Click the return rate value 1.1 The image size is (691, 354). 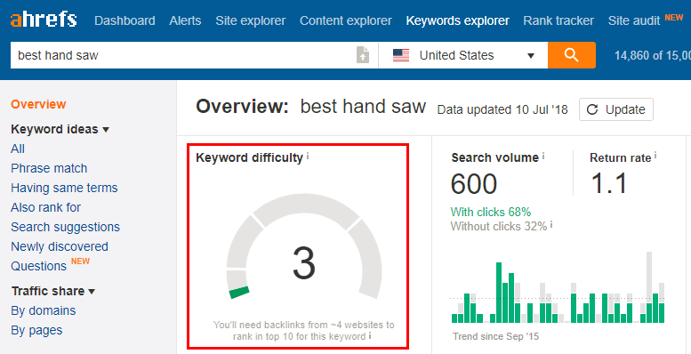(609, 183)
